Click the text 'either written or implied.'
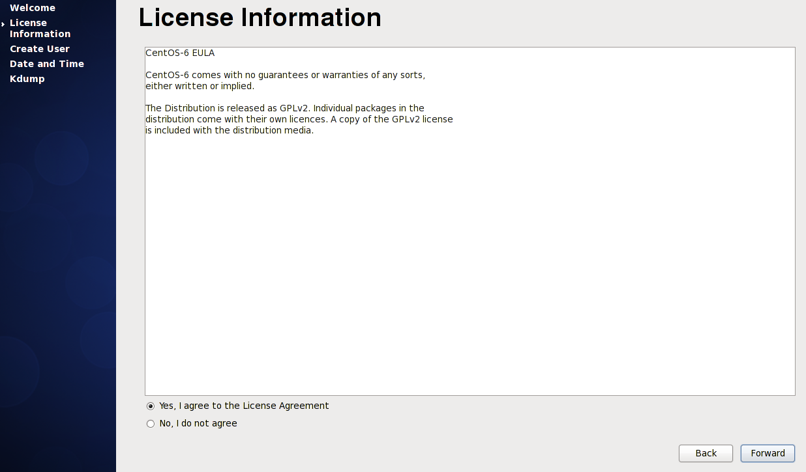The image size is (806, 472). coord(200,86)
